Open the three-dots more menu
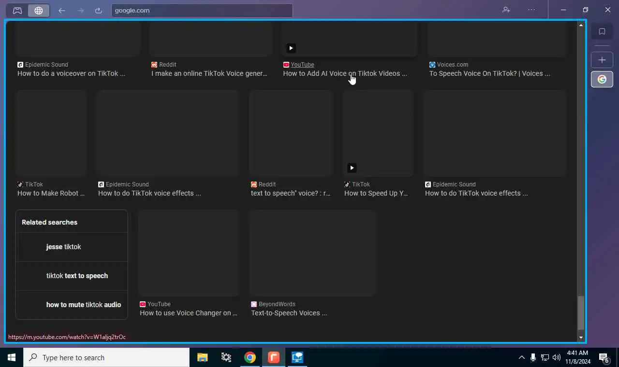 [x=531, y=10]
